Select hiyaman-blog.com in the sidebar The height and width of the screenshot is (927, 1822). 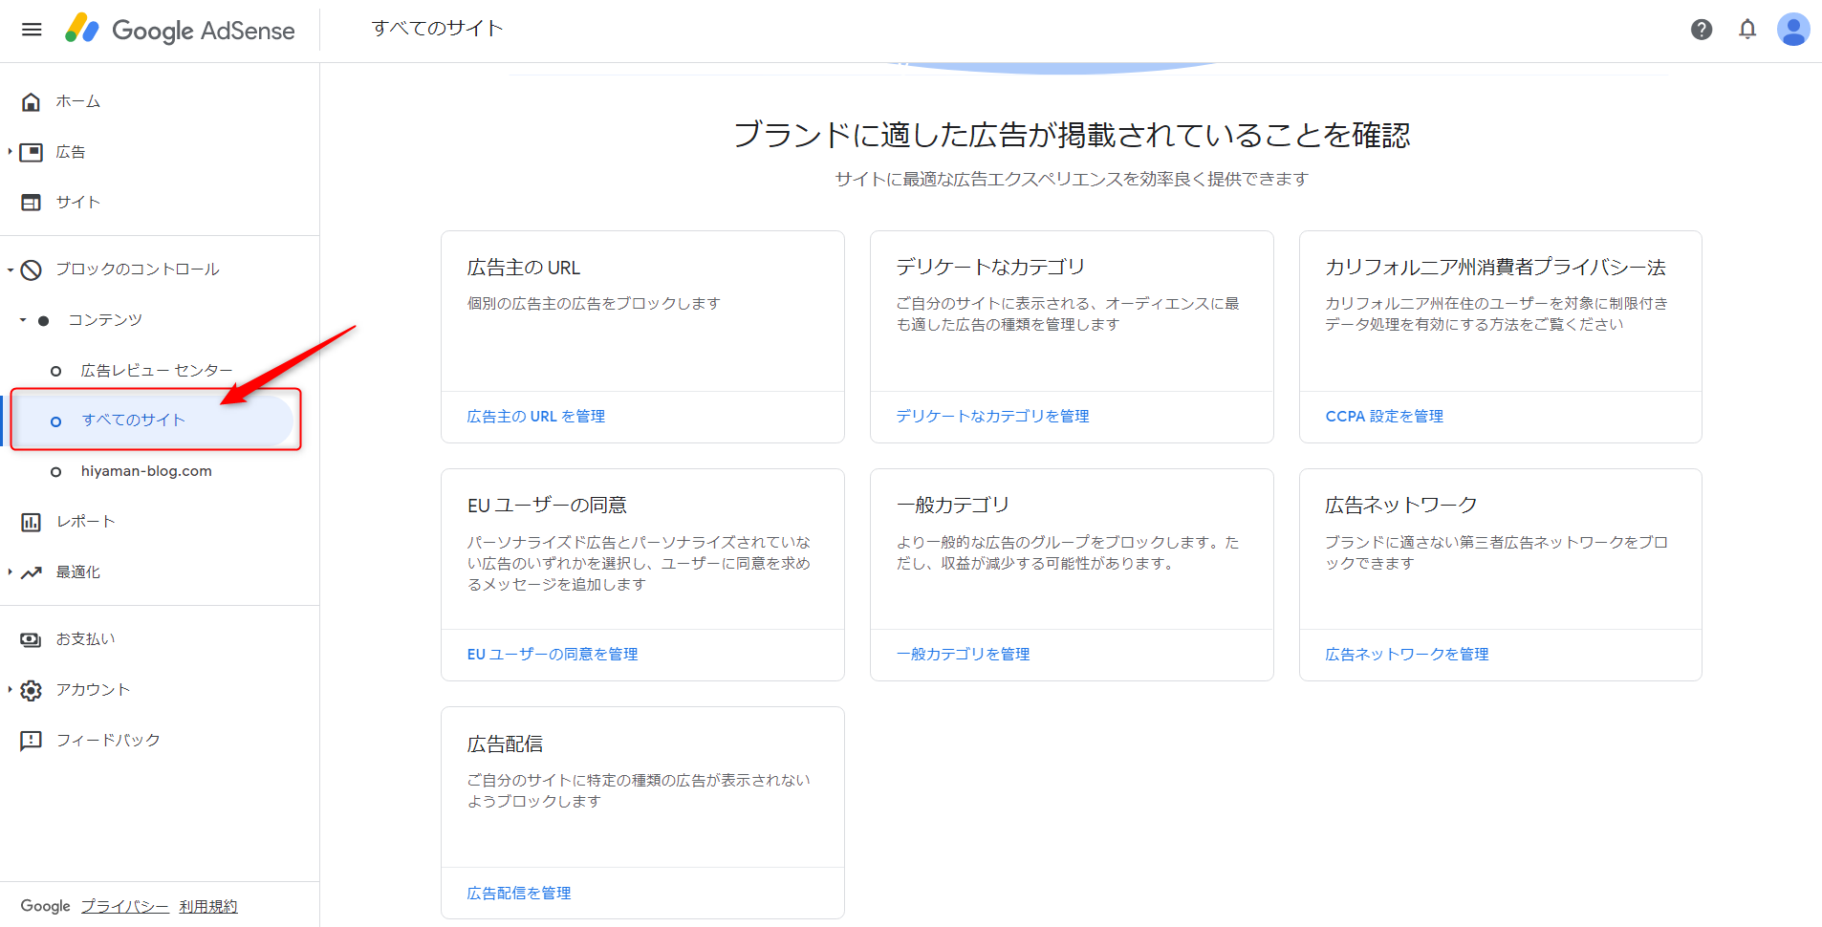146,471
